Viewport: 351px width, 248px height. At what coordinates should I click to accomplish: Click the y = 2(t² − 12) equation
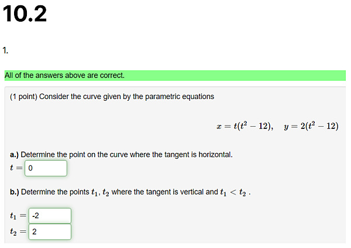pyautogui.click(x=311, y=126)
